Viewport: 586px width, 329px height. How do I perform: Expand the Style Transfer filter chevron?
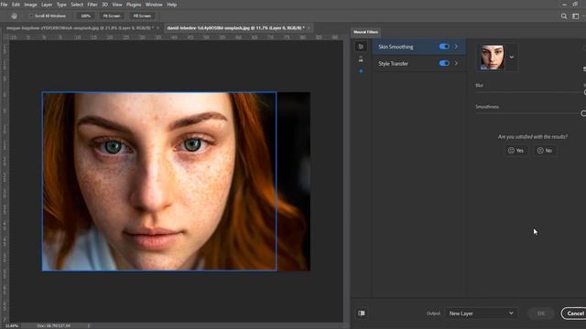(x=456, y=63)
